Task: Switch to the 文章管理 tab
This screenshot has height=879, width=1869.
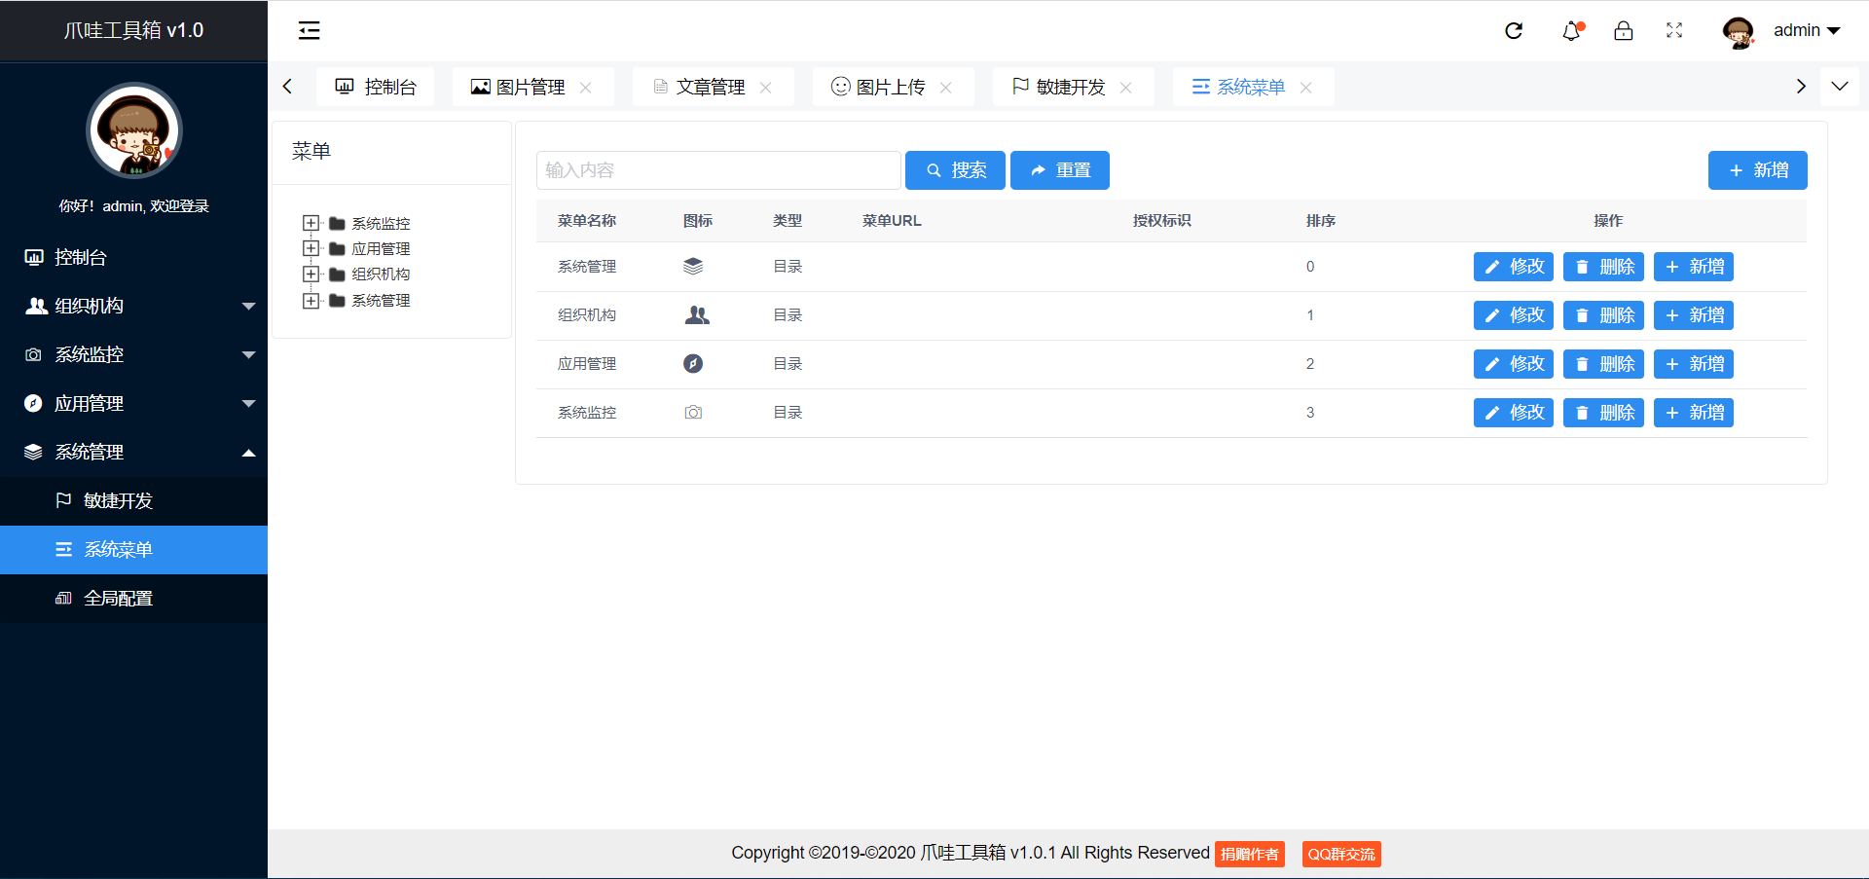Action: pos(711,86)
